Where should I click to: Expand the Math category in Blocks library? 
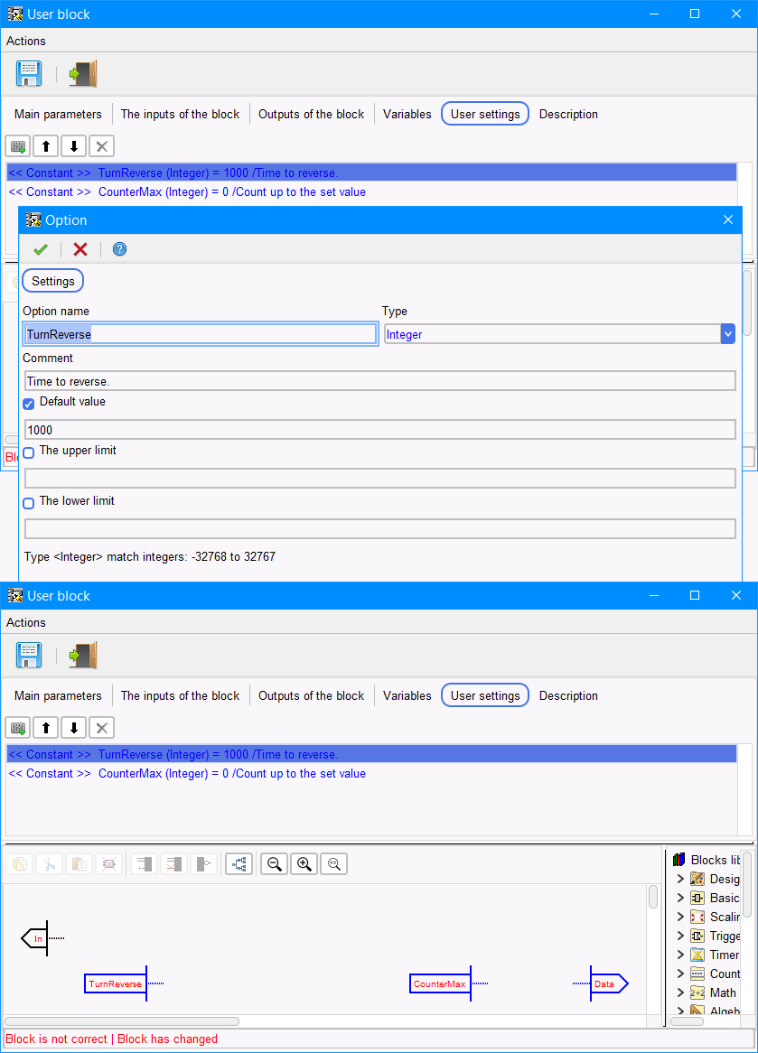pyautogui.click(x=680, y=992)
